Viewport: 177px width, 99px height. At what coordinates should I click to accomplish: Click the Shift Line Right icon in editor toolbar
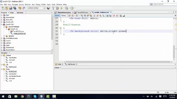click(110, 16)
